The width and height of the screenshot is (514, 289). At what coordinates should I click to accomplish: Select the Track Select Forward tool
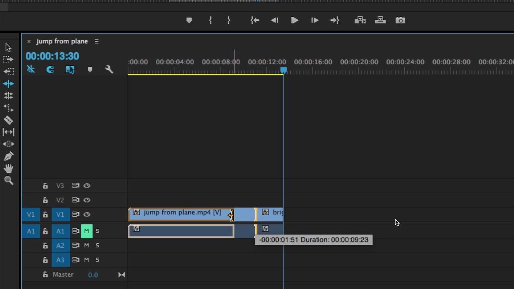8,59
